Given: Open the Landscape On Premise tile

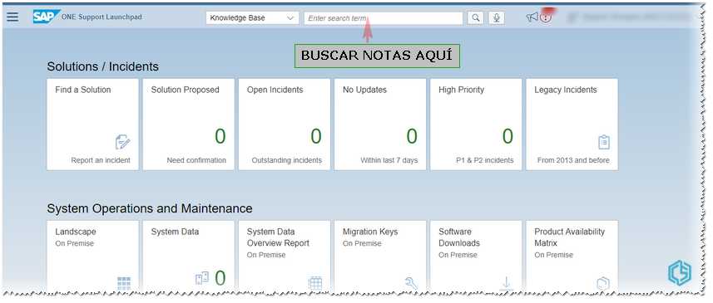Looking at the screenshot, I should point(92,257).
